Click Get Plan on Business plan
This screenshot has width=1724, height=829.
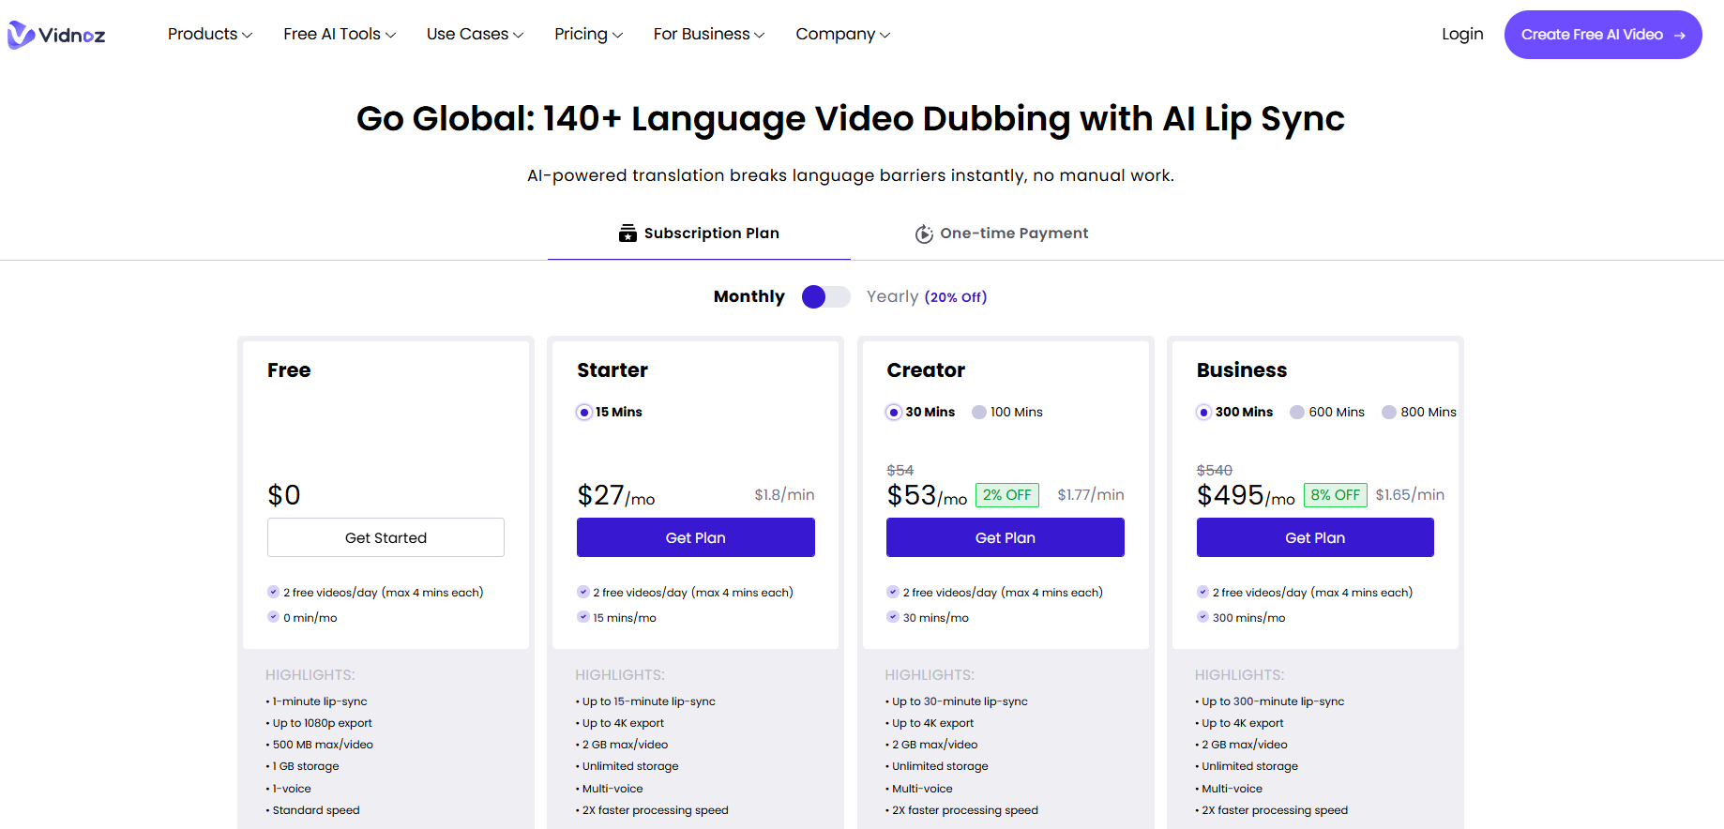tap(1315, 537)
